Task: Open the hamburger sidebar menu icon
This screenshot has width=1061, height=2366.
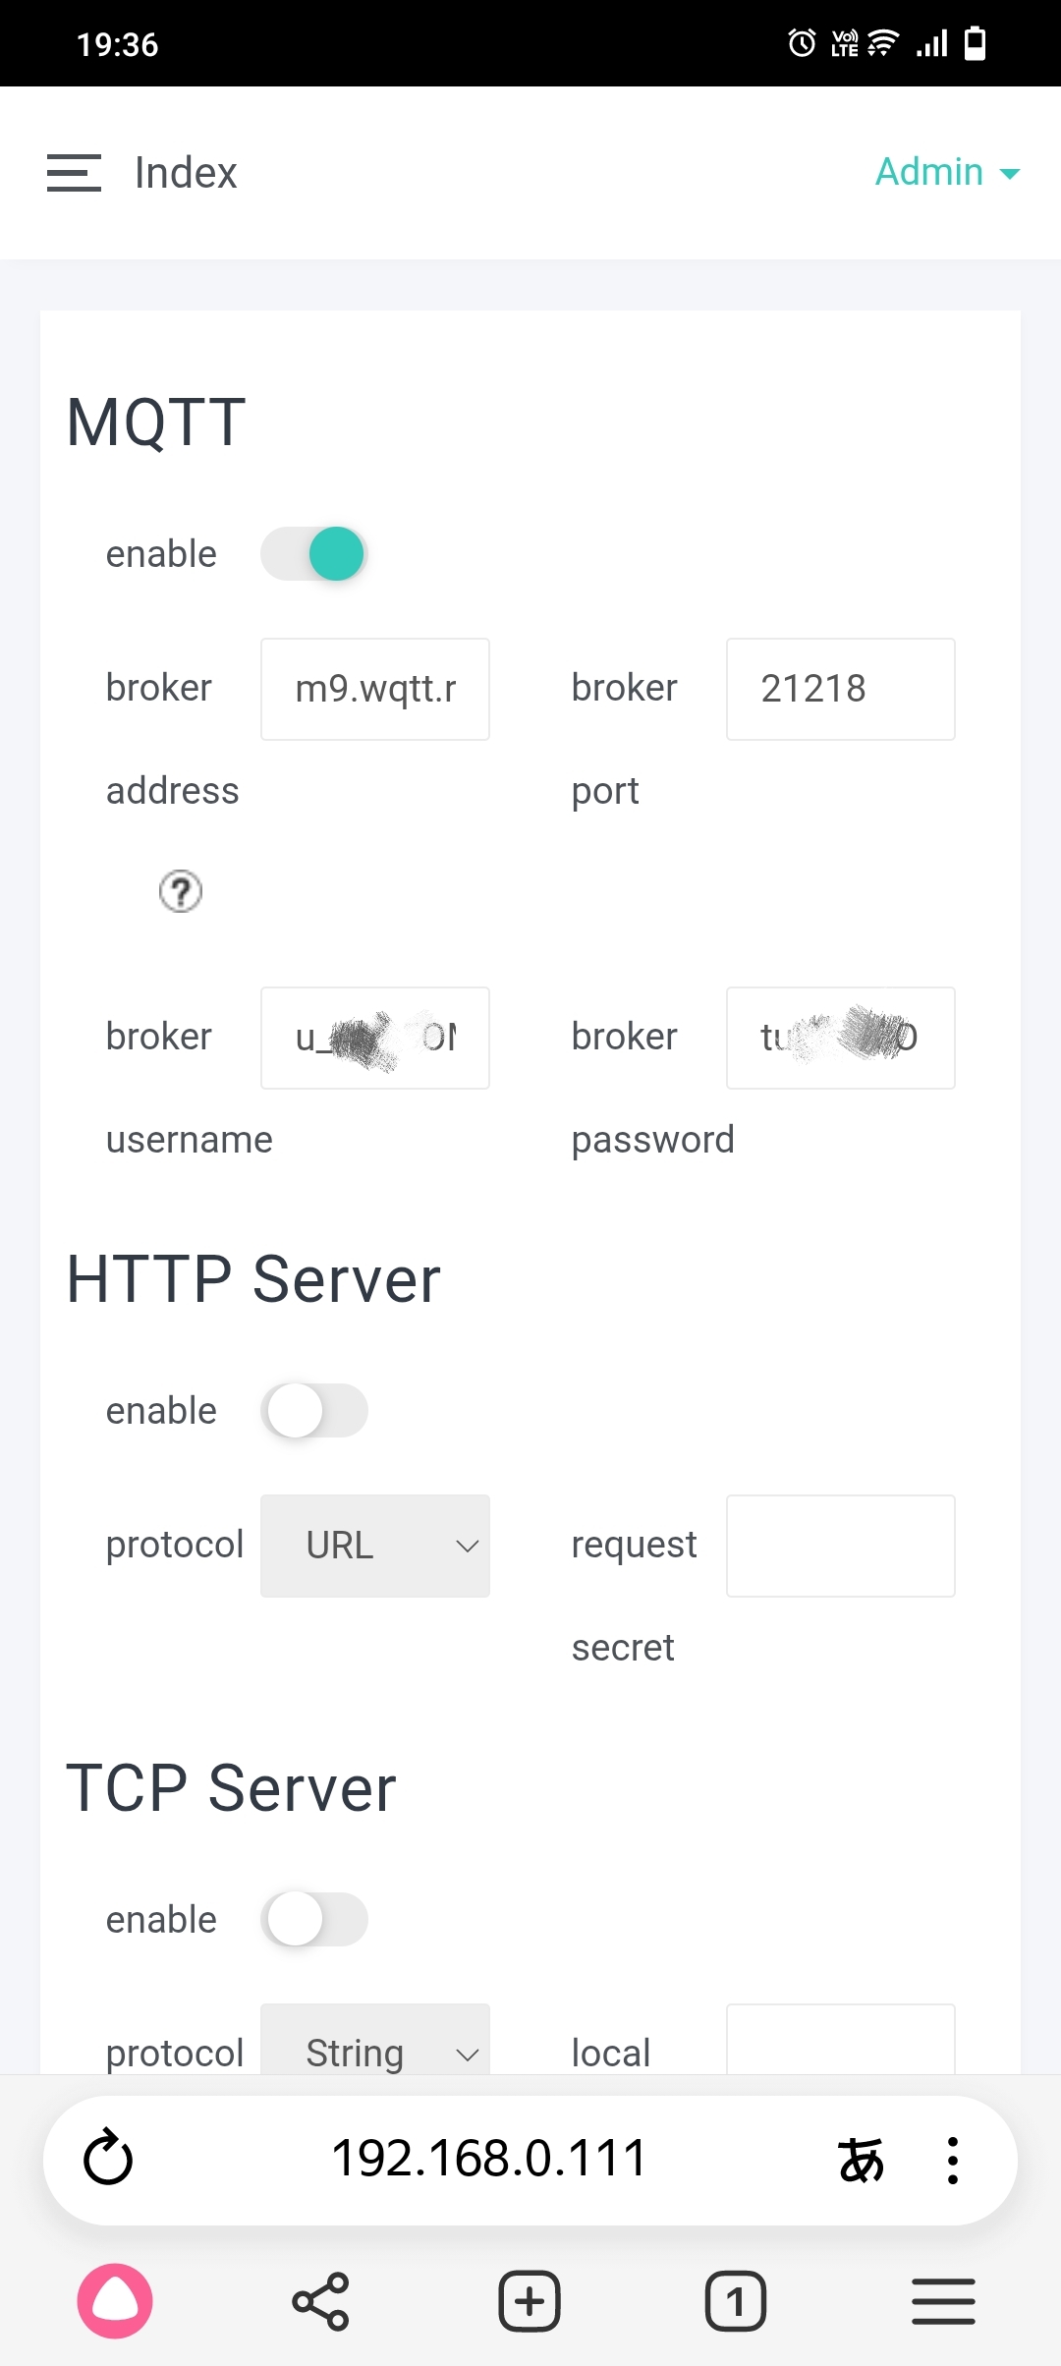Action: pos(74,173)
